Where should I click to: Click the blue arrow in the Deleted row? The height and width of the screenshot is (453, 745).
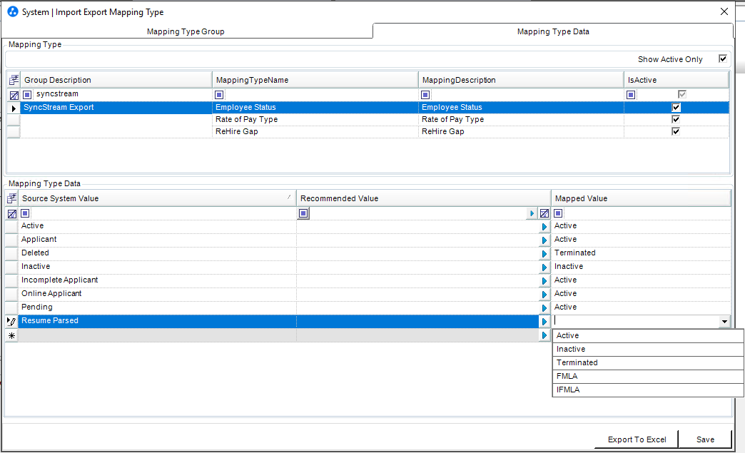coord(544,254)
